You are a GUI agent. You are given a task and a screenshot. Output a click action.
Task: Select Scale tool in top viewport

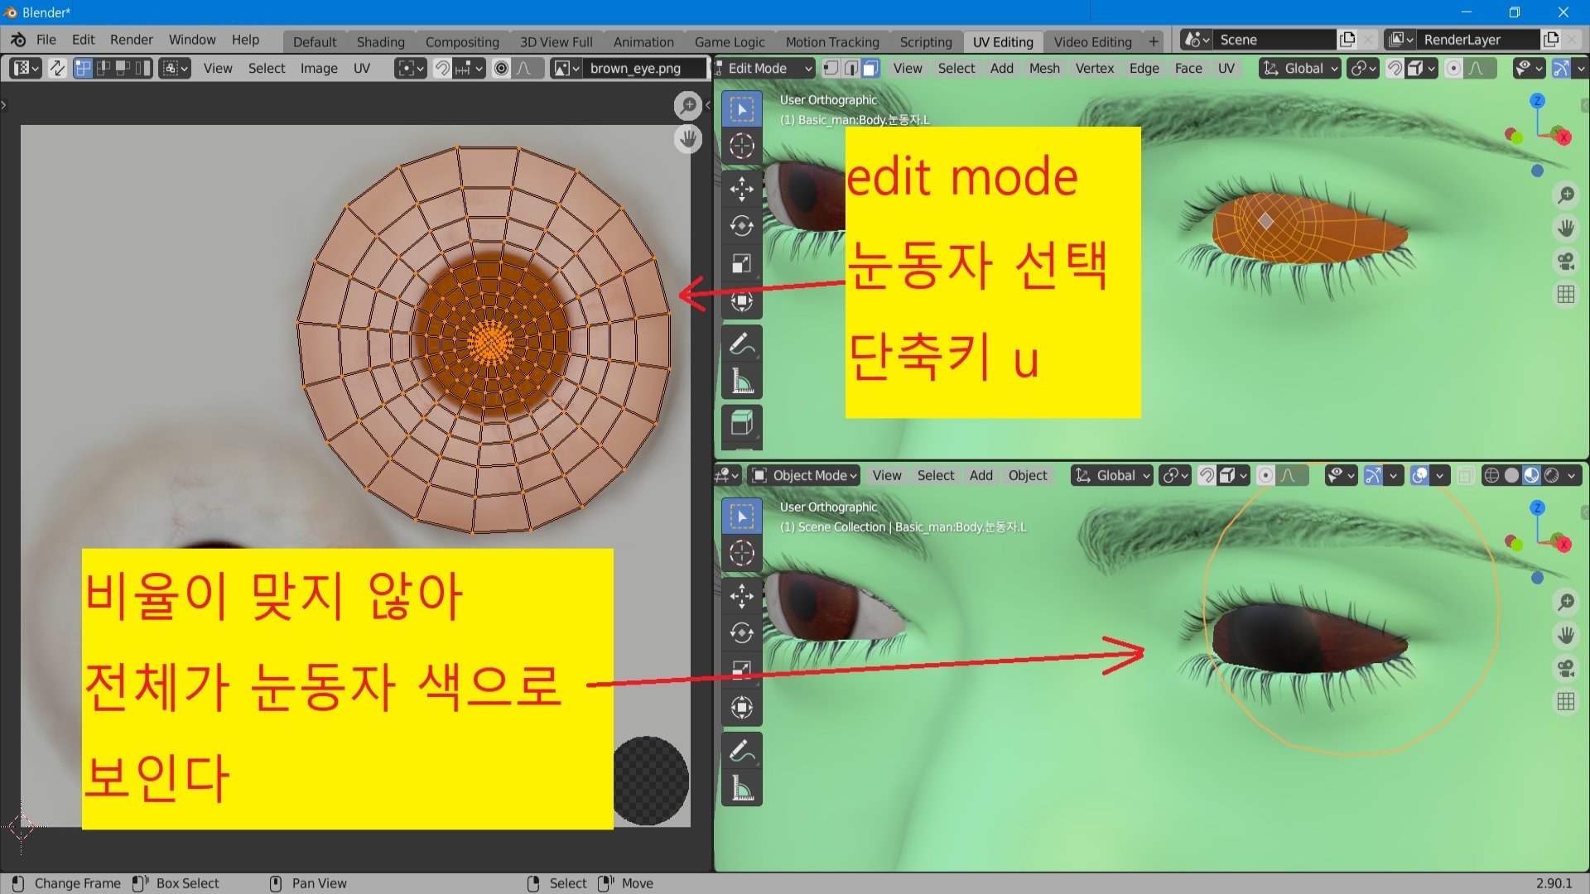pos(742,263)
